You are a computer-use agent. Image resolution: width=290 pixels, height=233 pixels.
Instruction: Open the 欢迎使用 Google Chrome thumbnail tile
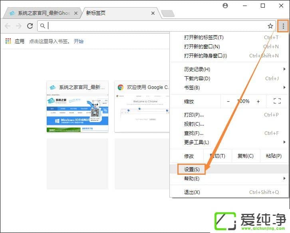coord(142,107)
